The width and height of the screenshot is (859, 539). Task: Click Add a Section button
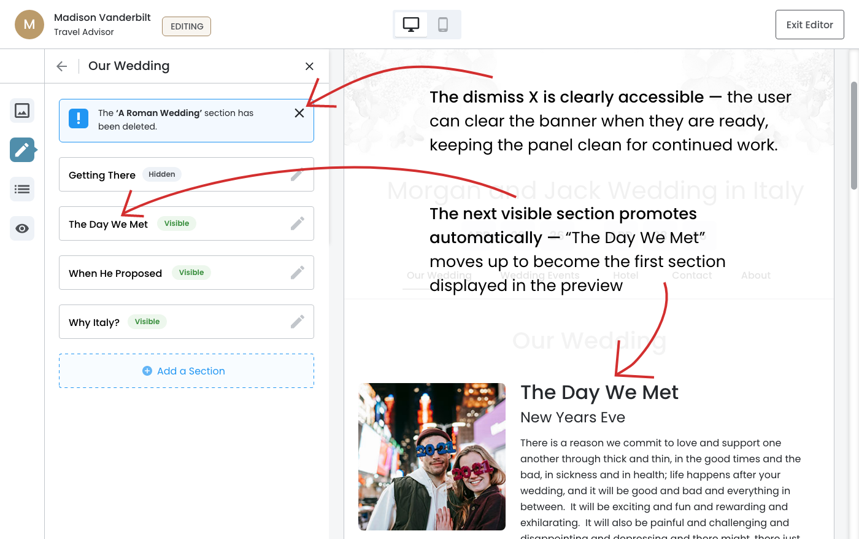186,371
